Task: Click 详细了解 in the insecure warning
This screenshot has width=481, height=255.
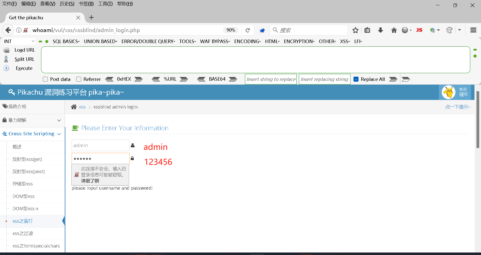Action: (x=90, y=181)
